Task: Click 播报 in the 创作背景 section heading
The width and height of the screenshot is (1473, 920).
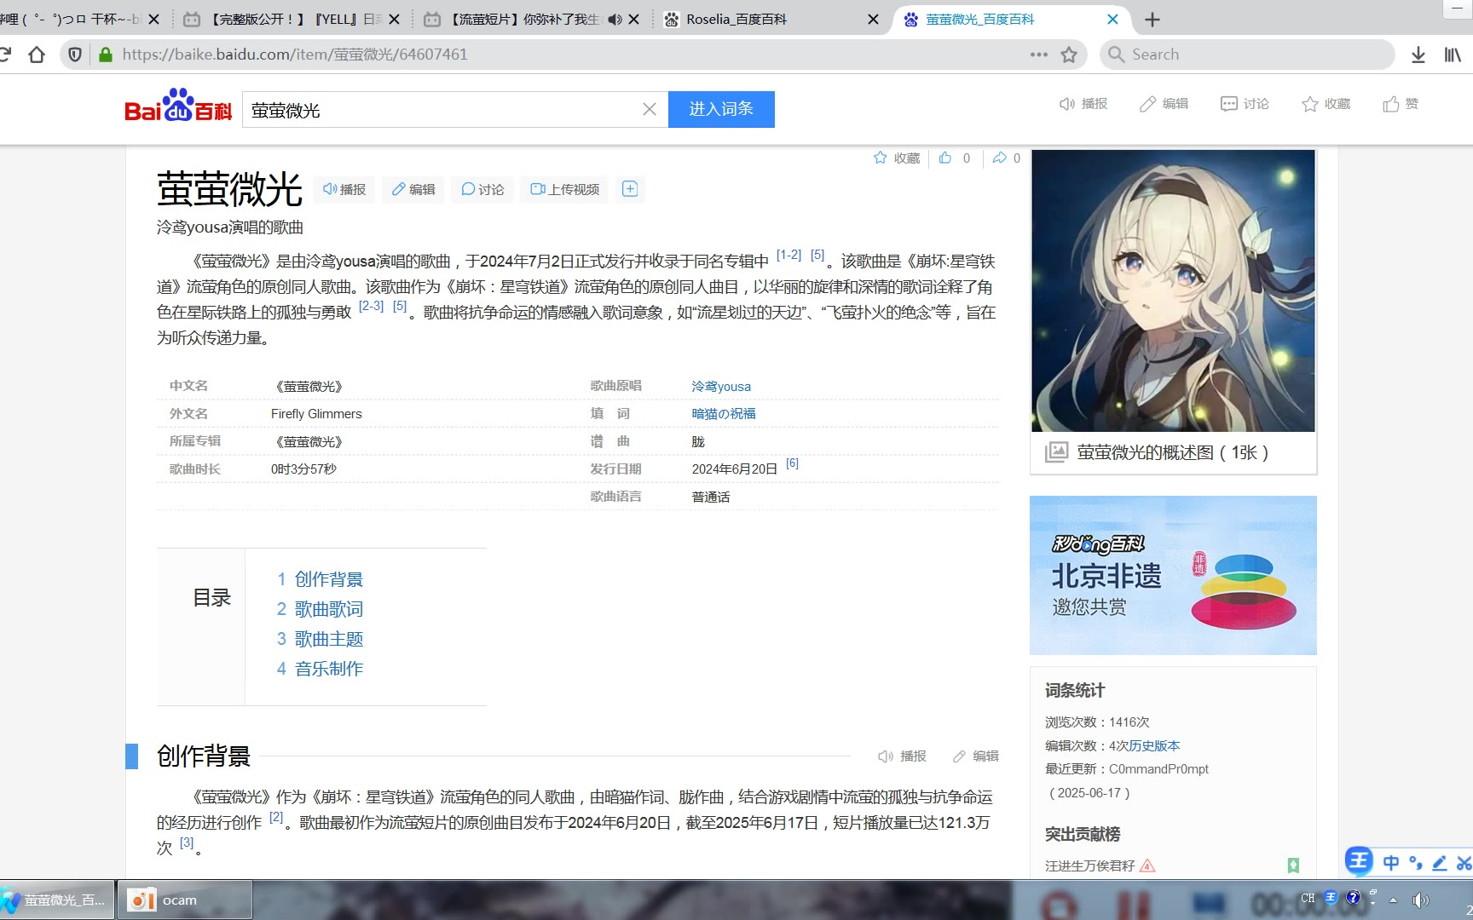Action: (x=902, y=756)
